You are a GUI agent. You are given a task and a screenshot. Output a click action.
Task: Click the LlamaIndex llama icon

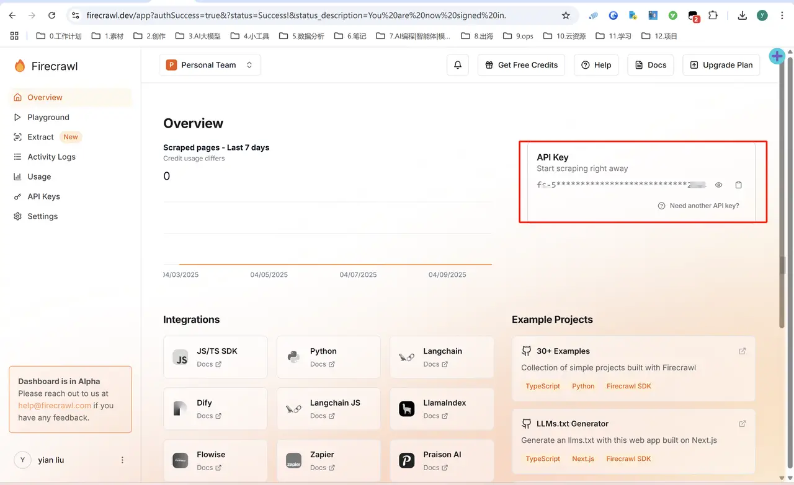[x=407, y=409]
